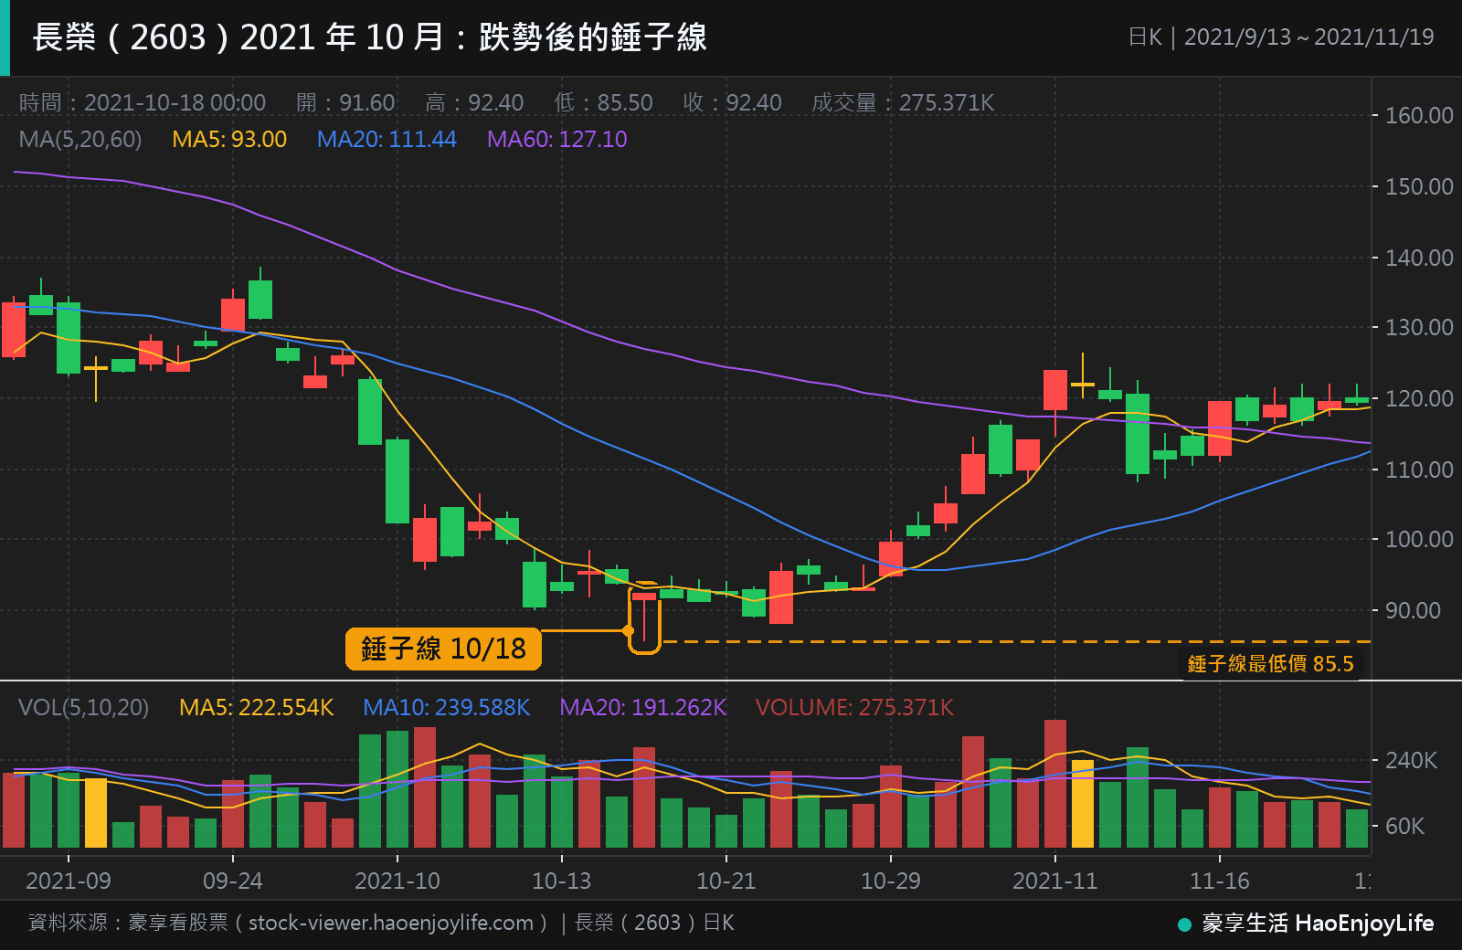1462x950 pixels.
Task: Click the VOLUME: 275.371K legend
Action: pos(855,707)
